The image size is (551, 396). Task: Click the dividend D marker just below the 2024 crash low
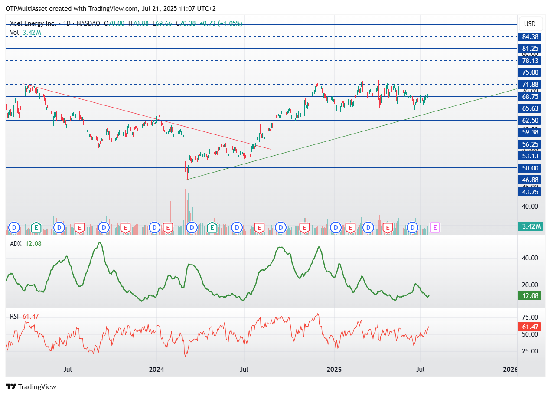click(x=192, y=227)
